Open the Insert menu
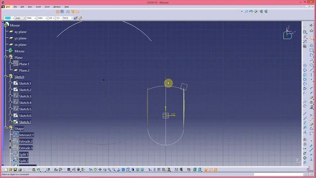This screenshot has height=178, width=316. pyautogui.click(x=39, y=6)
